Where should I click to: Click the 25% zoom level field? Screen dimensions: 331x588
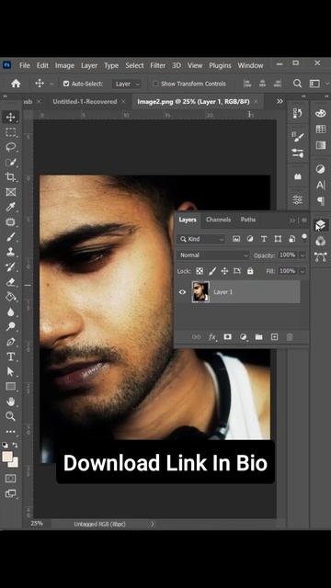[37, 524]
